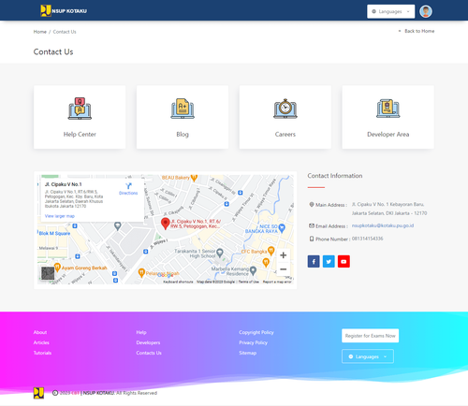The height and width of the screenshot is (406, 468).
Task: Open the footer Languages dropdown
Action: click(368, 356)
